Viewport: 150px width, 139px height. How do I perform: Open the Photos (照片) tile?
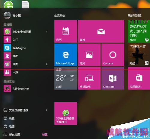pyautogui.click(x=89, y=55)
